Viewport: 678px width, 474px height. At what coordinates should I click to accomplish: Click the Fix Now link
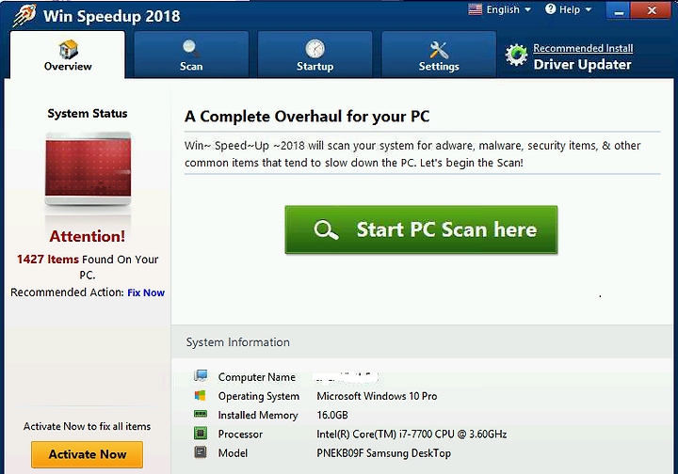tap(146, 292)
